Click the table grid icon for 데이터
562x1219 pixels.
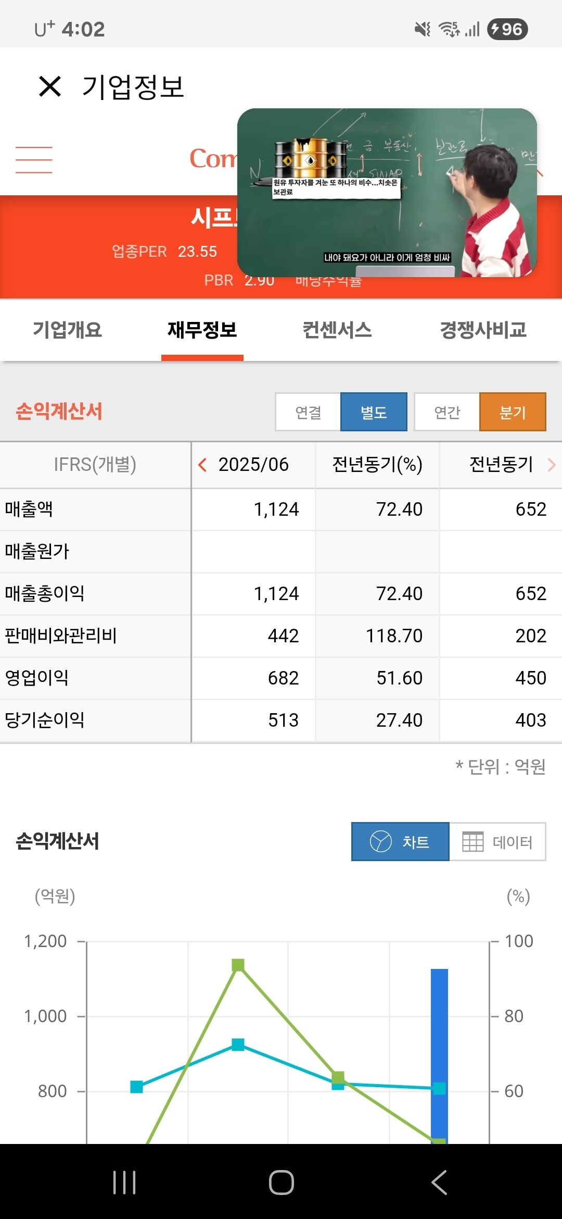coord(473,842)
